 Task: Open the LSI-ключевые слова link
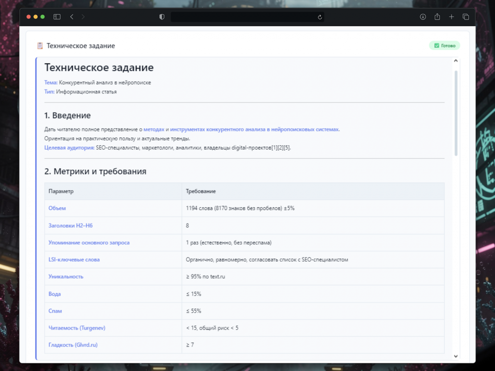(x=74, y=259)
